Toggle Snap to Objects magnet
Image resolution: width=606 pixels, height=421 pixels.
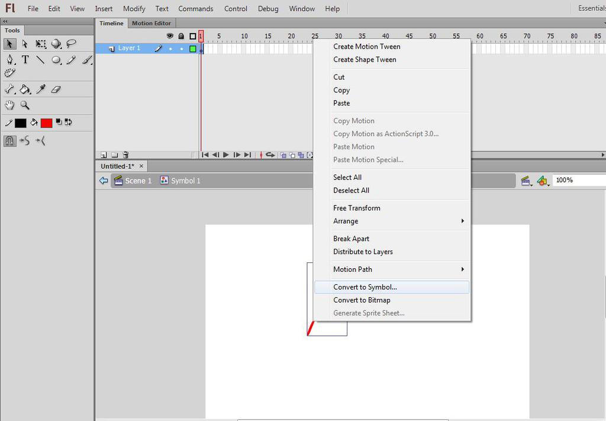[x=9, y=141]
